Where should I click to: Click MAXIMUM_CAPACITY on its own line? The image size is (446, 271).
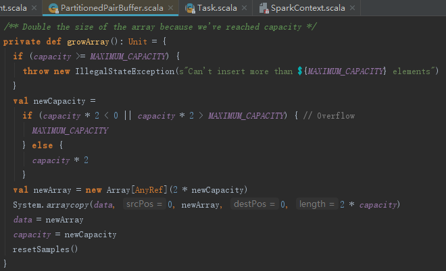pos(70,131)
